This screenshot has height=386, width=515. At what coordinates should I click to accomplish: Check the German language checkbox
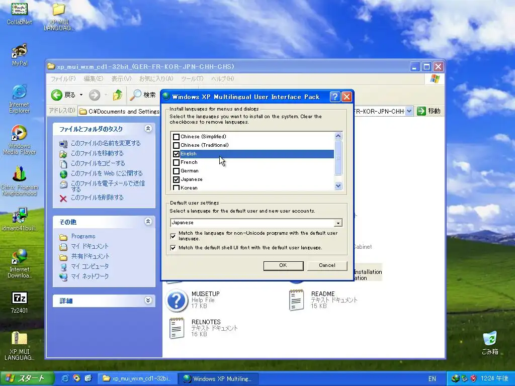[176, 171]
